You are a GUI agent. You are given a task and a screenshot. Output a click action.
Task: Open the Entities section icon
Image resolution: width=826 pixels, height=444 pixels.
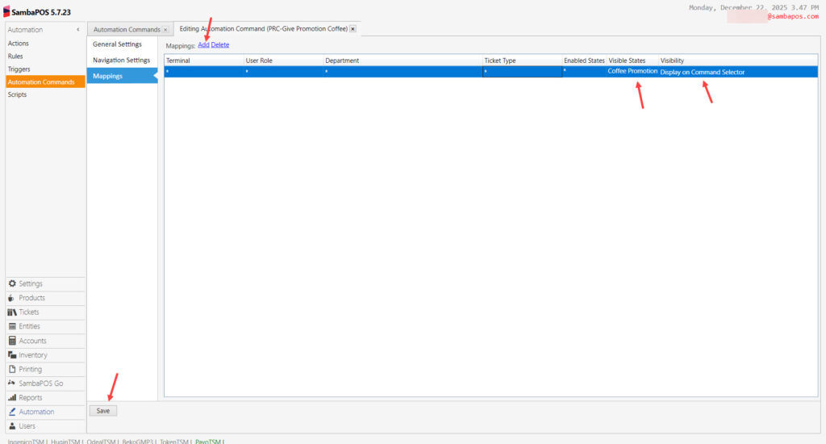click(12, 326)
